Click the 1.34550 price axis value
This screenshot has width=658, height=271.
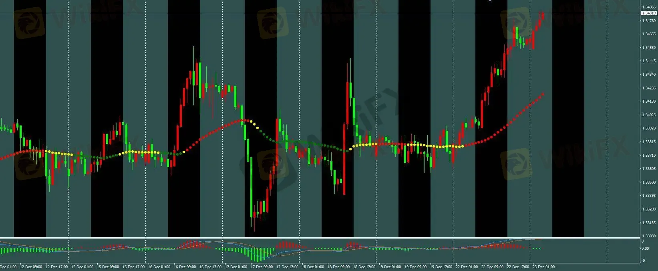coord(648,48)
